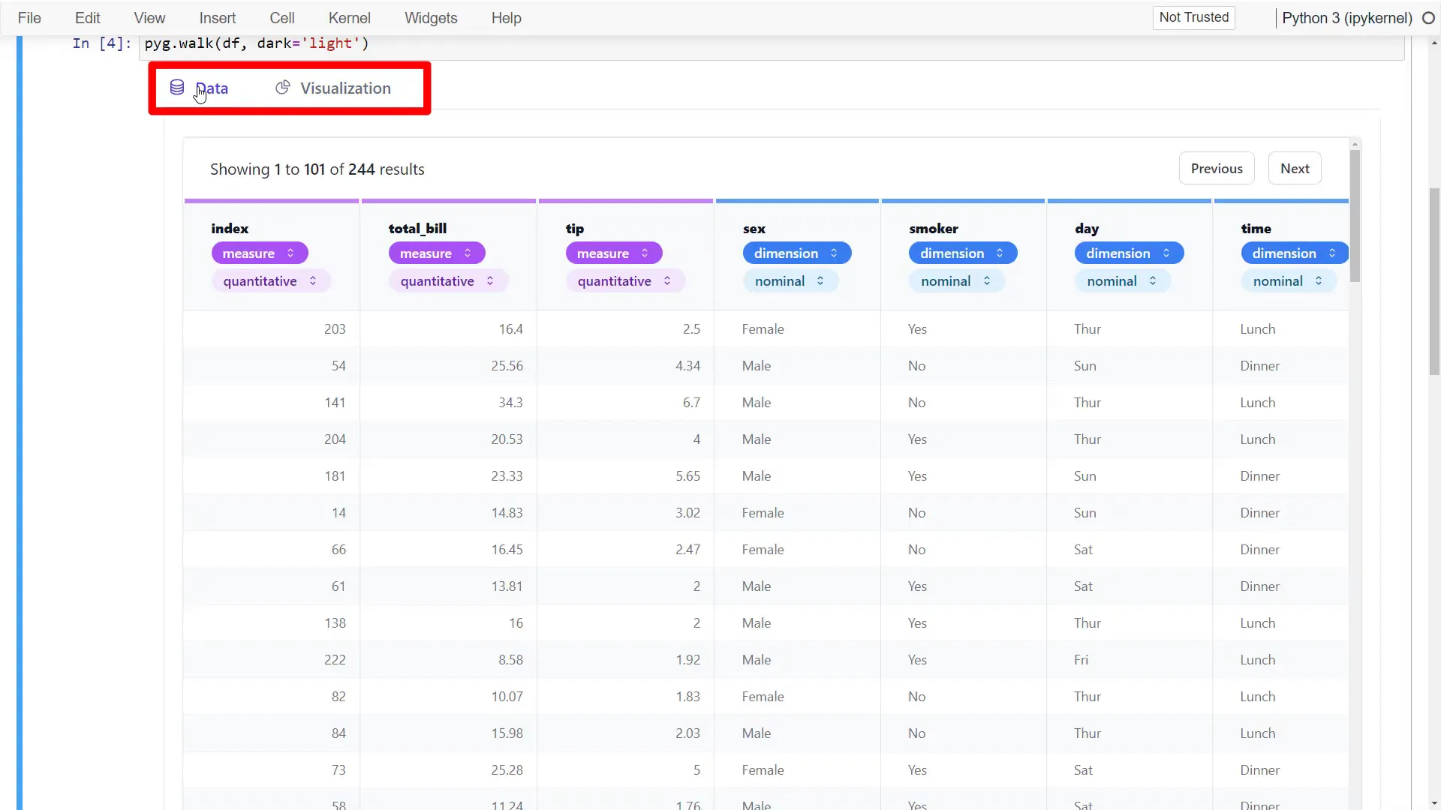1441x810 pixels.
Task: Open the Cell menu
Action: [x=281, y=18]
